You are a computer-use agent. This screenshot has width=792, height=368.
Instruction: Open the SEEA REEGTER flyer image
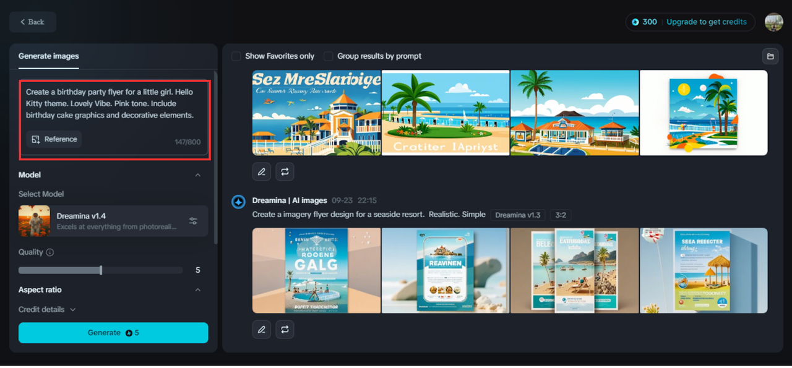click(704, 270)
